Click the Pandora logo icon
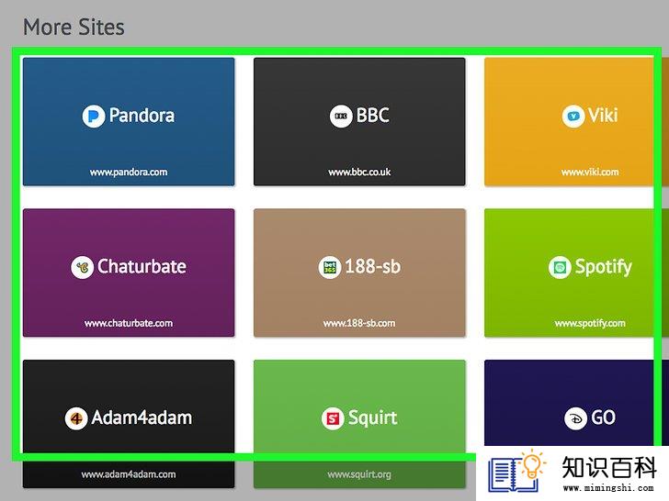 [x=94, y=116]
